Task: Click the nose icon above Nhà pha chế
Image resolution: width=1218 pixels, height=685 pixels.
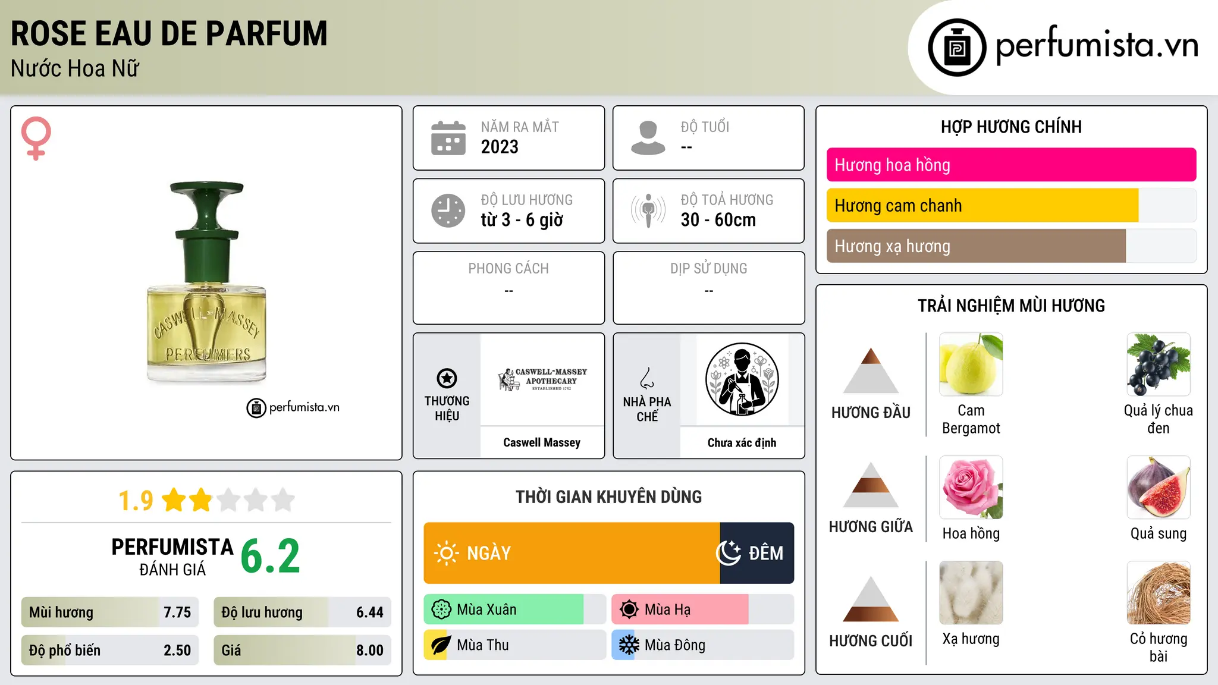Action: pos(647,378)
